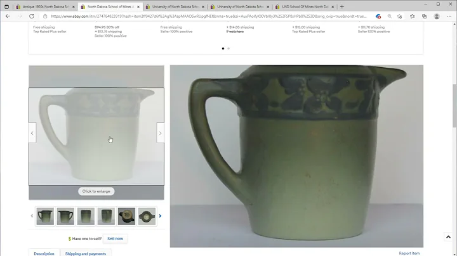
Task: Show previous product photo in viewer
Action: coord(32,133)
